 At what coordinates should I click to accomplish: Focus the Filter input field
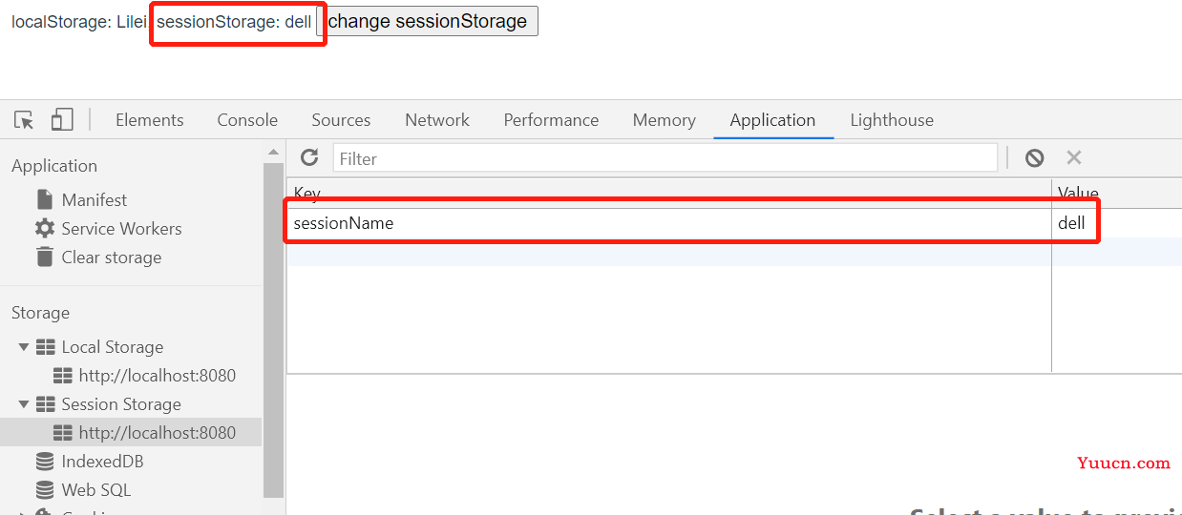[665, 158]
